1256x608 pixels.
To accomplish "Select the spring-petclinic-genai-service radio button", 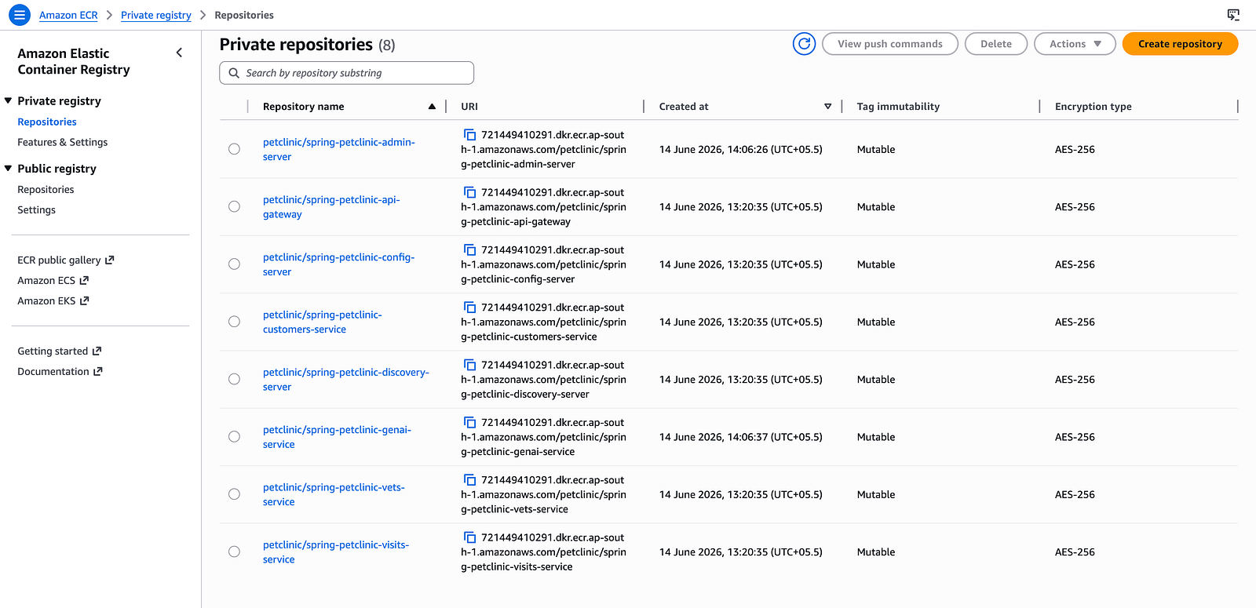I will (234, 437).
